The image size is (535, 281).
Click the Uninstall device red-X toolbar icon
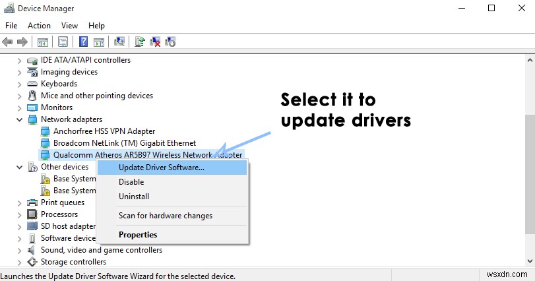click(155, 42)
